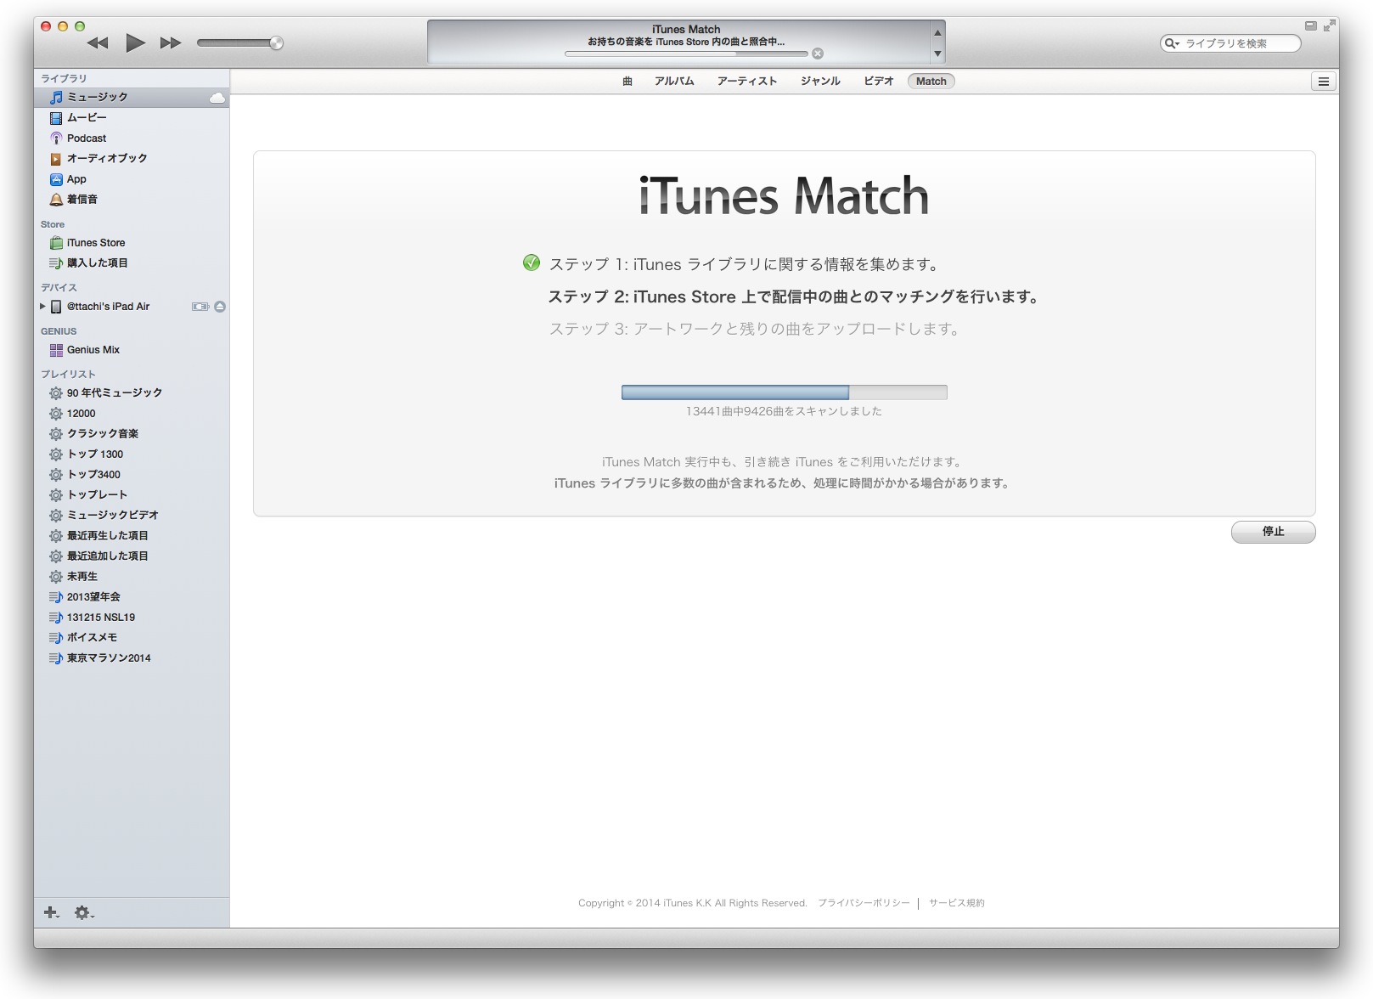1373x999 pixels.
Task: Click the iCloud status cloud icon
Action: [217, 98]
